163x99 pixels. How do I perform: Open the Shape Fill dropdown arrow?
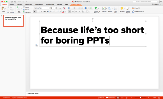coord(141,8)
